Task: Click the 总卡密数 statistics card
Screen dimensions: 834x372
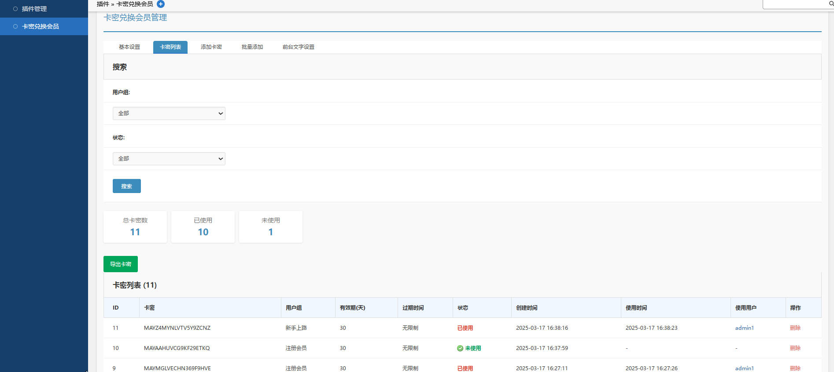Action: [x=135, y=227]
